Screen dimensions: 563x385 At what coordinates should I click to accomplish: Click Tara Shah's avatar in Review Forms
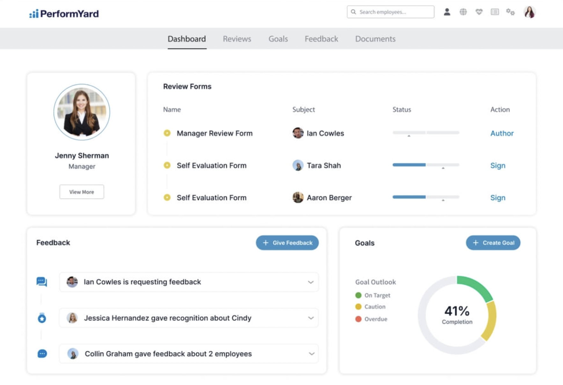298,165
